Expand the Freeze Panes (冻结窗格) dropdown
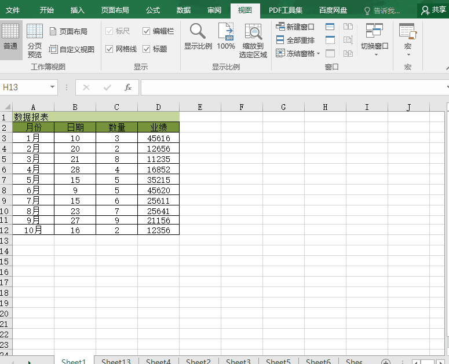 pos(319,53)
